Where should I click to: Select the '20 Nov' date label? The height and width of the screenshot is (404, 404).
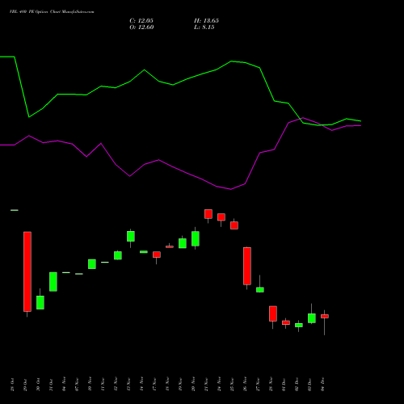click(193, 384)
